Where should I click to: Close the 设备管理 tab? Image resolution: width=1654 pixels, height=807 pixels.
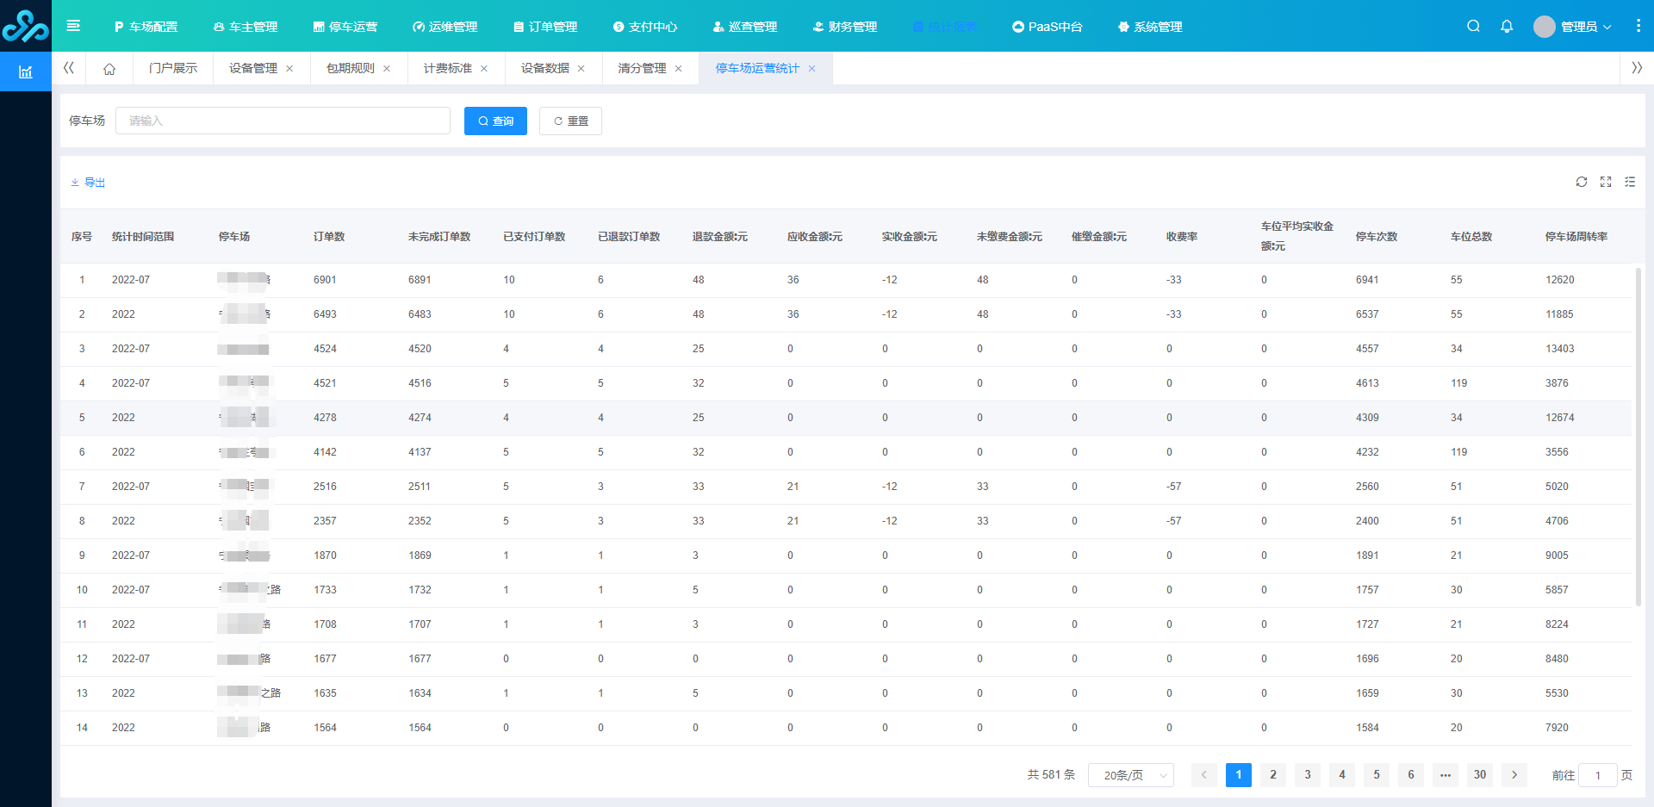pyautogui.click(x=289, y=69)
